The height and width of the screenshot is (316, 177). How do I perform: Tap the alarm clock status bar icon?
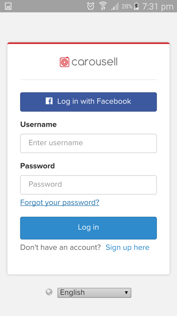pyautogui.click(x=91, y=6)
